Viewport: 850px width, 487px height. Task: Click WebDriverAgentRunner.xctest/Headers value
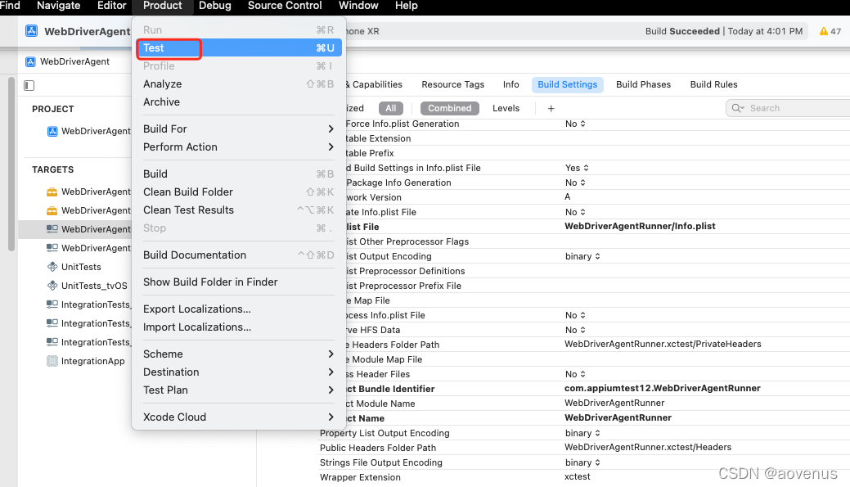tap(648, 448)
